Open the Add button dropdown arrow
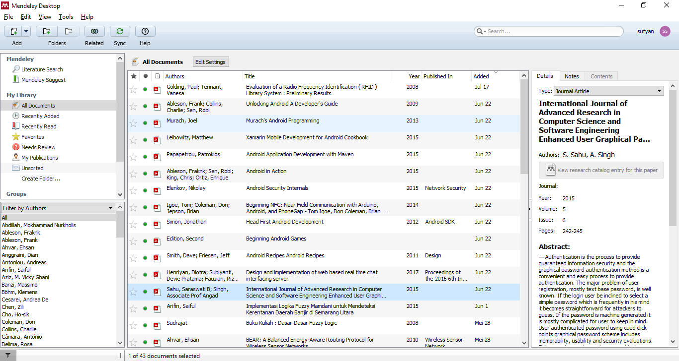Viewport: 679px width, 361px height. click(26, 31)
